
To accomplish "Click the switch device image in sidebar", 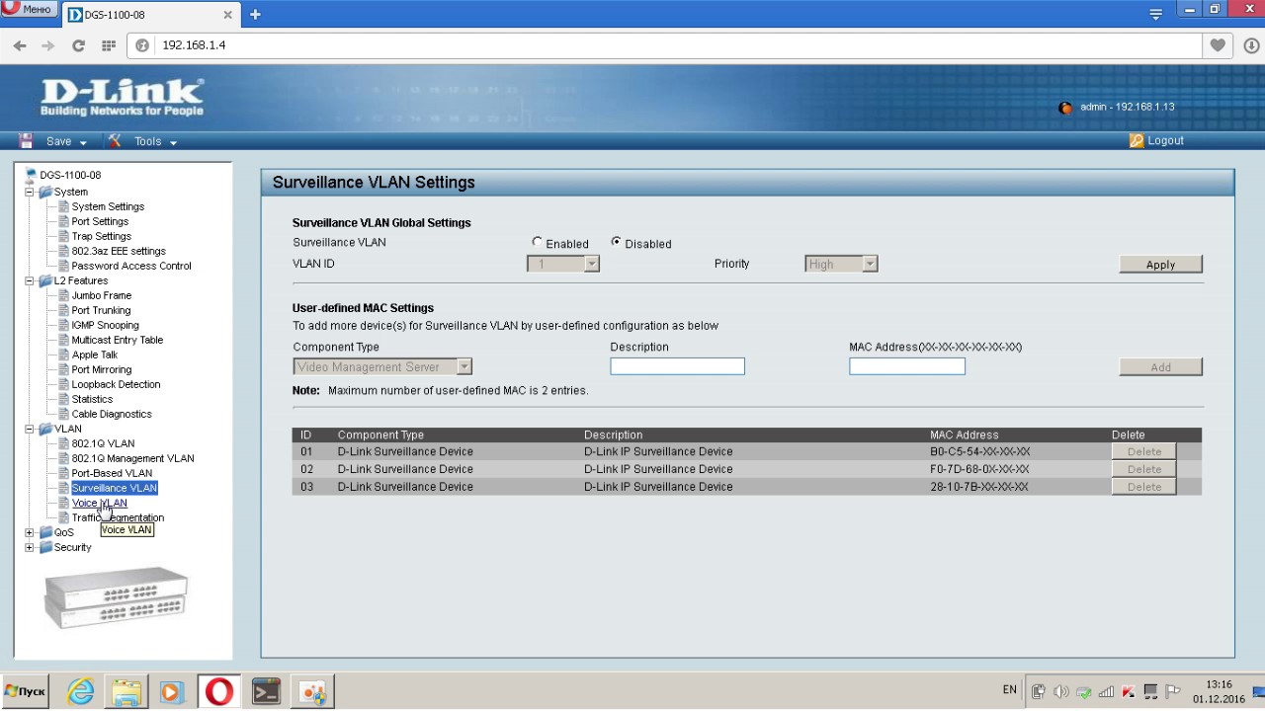I will [117, 597].
